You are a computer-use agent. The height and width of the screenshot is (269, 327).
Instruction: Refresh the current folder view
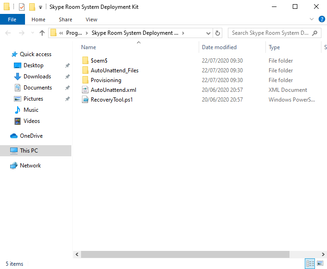218,33
